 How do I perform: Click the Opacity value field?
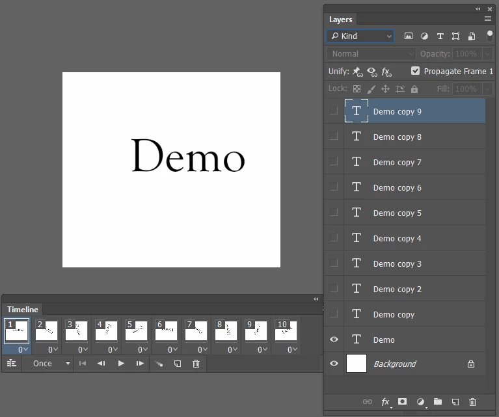[x=467, y=54]
